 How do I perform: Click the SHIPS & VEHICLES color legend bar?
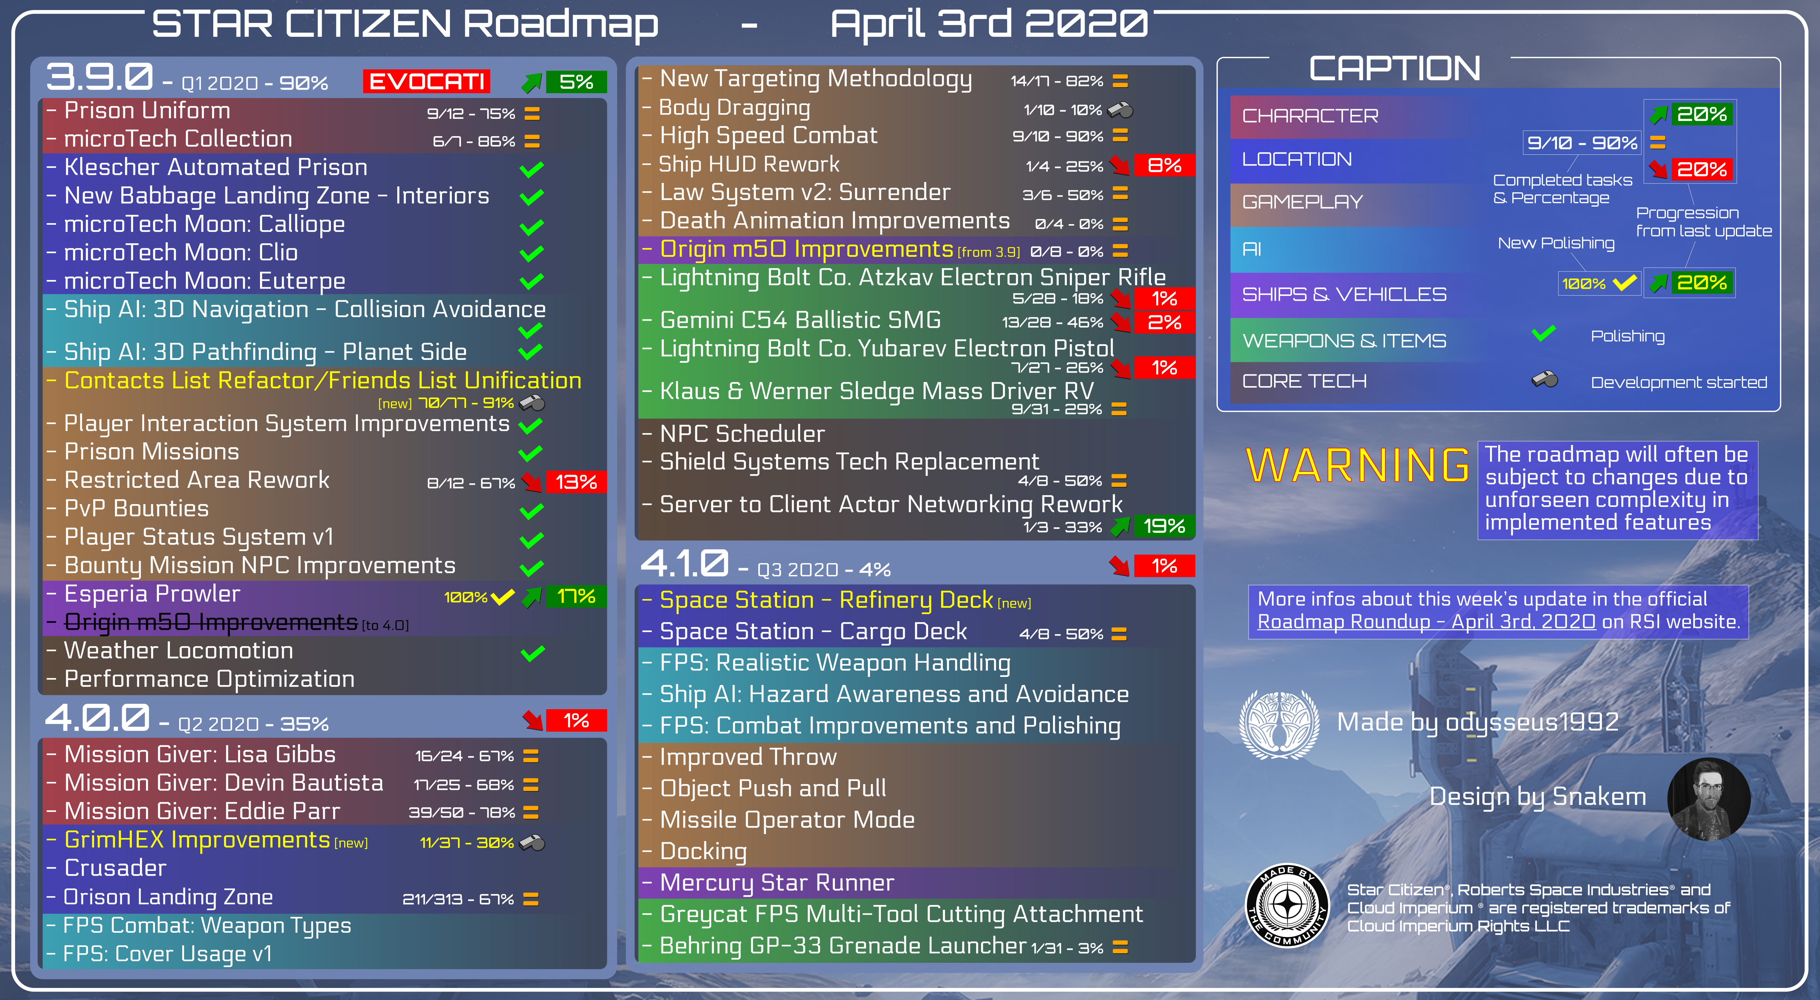tap(1356, 295)
